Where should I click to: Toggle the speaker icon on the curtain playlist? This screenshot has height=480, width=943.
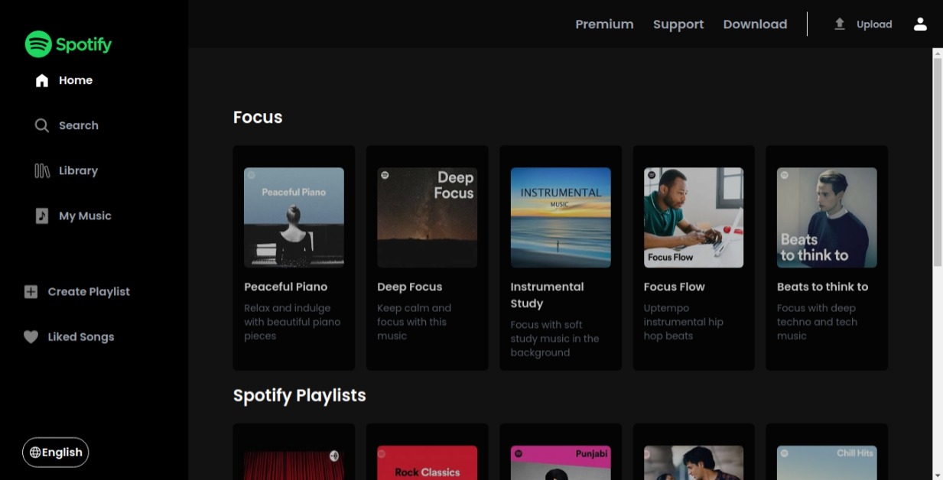(x=334, y=455)
